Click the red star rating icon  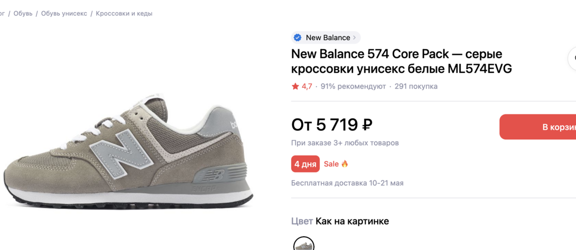coord(295,86)
